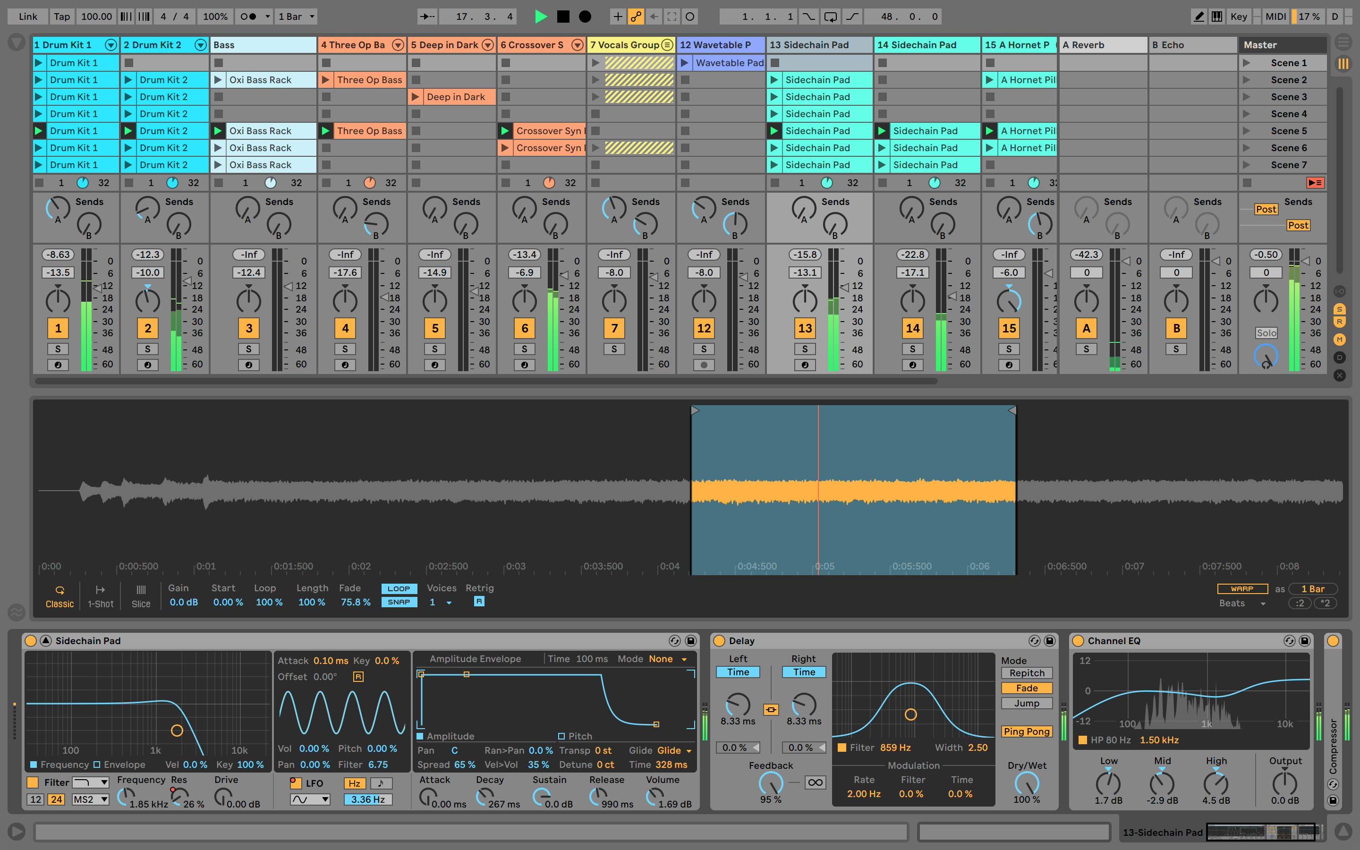Screen dimensions: 1360x850
Task: Click the Ping Pong button in Delay
Action: [x=1026, y=731]
